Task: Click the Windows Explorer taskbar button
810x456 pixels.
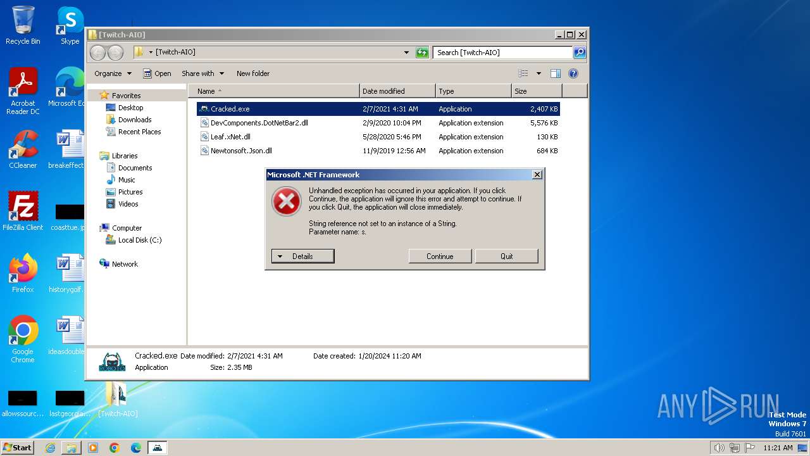Action: [72, 448]
